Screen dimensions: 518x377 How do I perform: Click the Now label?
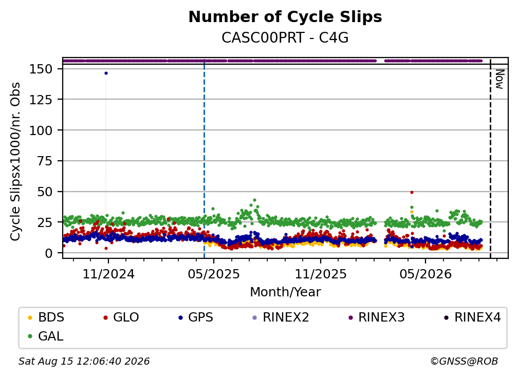(500, 79)
